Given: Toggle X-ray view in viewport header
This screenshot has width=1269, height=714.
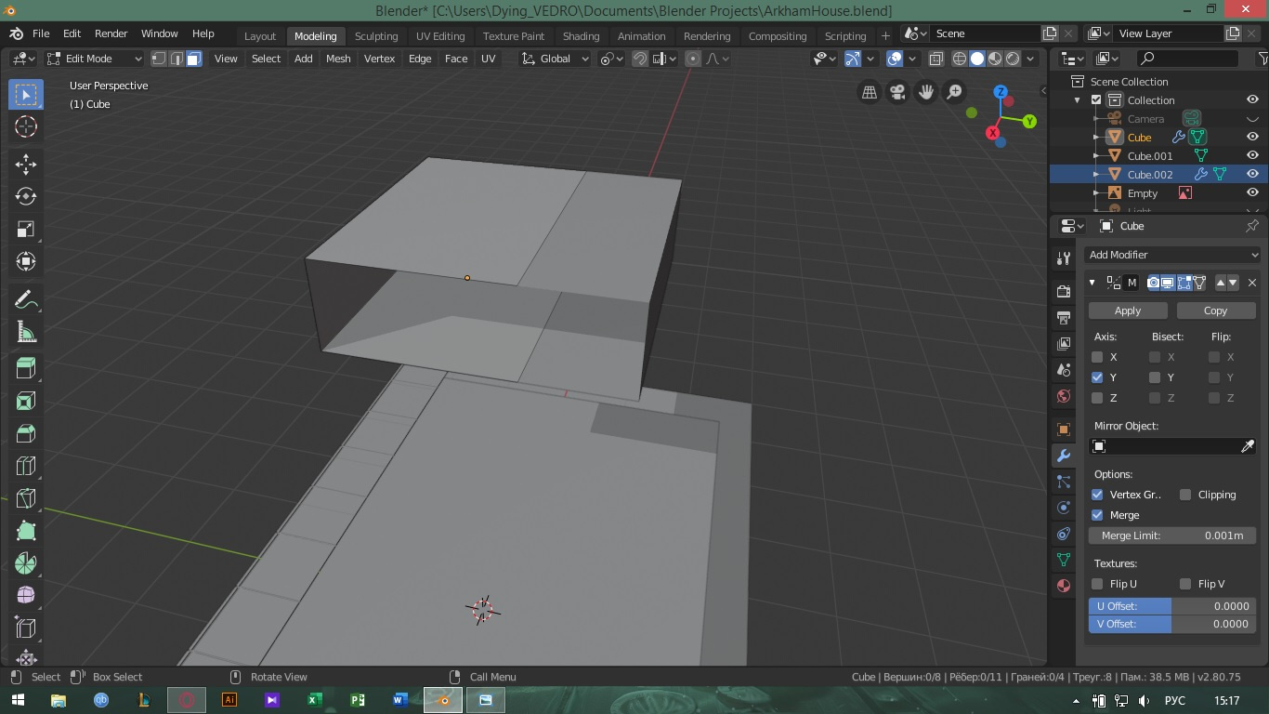Looking at the screenshot, I should click(x=935, y=59).
